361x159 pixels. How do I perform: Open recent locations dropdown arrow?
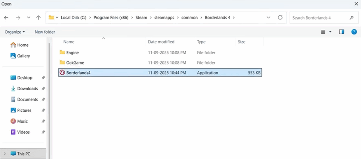29,18
